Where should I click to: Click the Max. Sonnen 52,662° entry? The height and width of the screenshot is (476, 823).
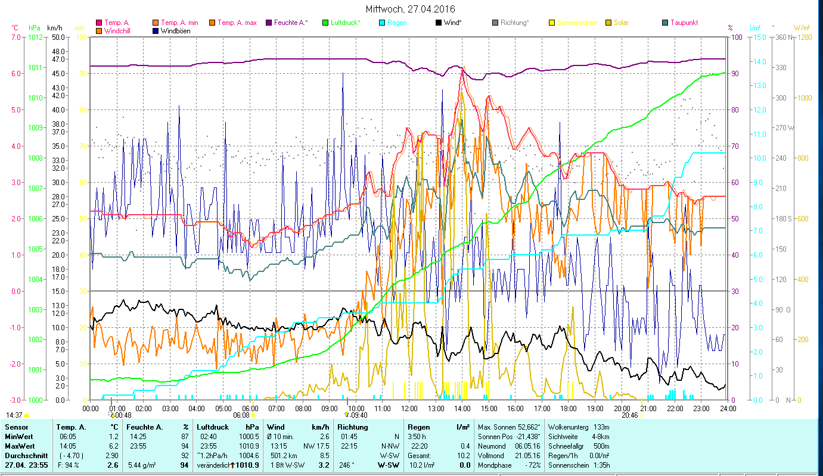(x=510, y=427)
